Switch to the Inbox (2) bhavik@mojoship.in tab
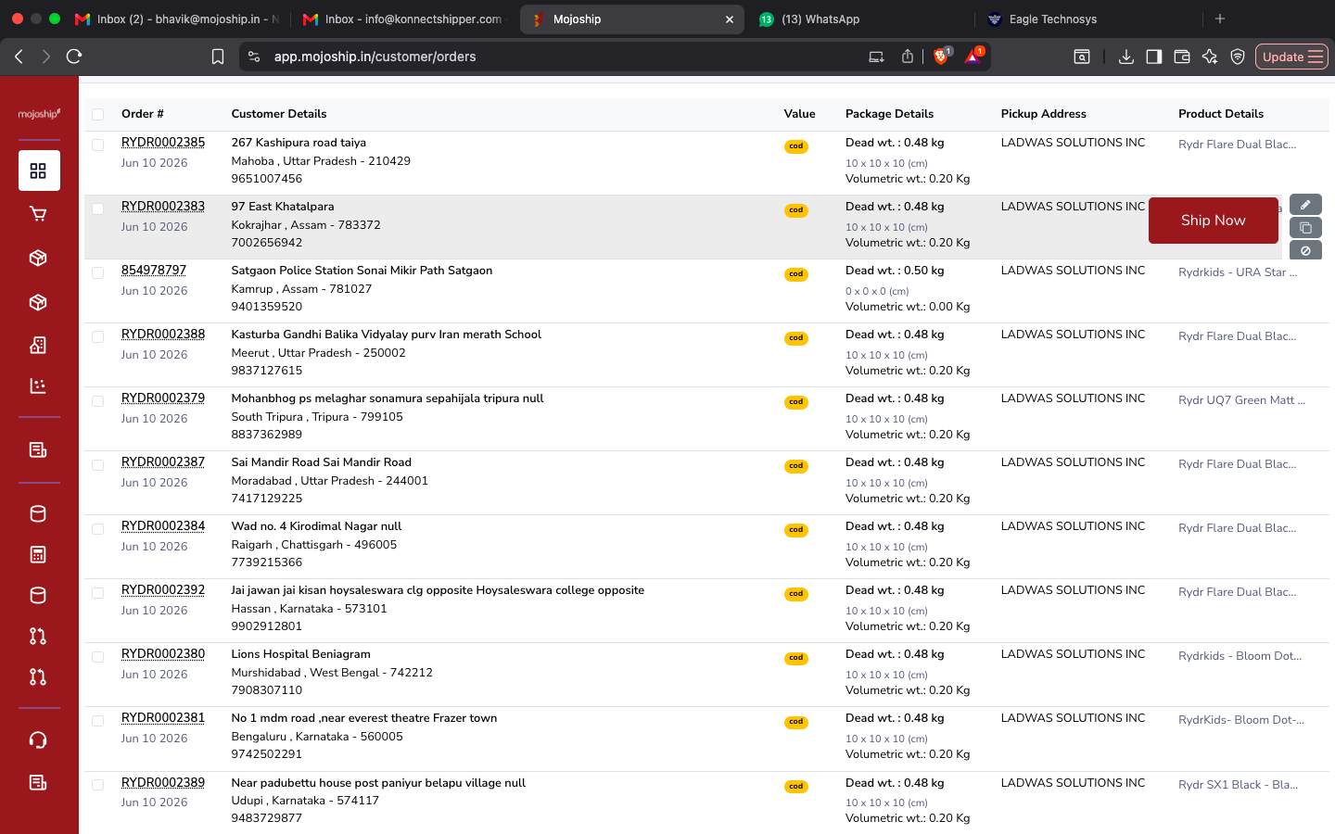 point(176,19)
